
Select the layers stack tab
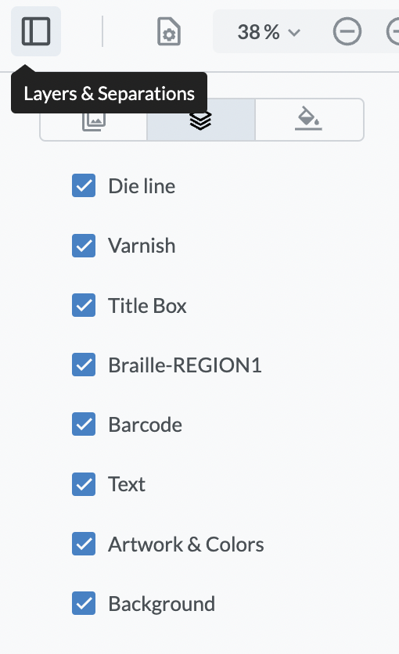200,120
